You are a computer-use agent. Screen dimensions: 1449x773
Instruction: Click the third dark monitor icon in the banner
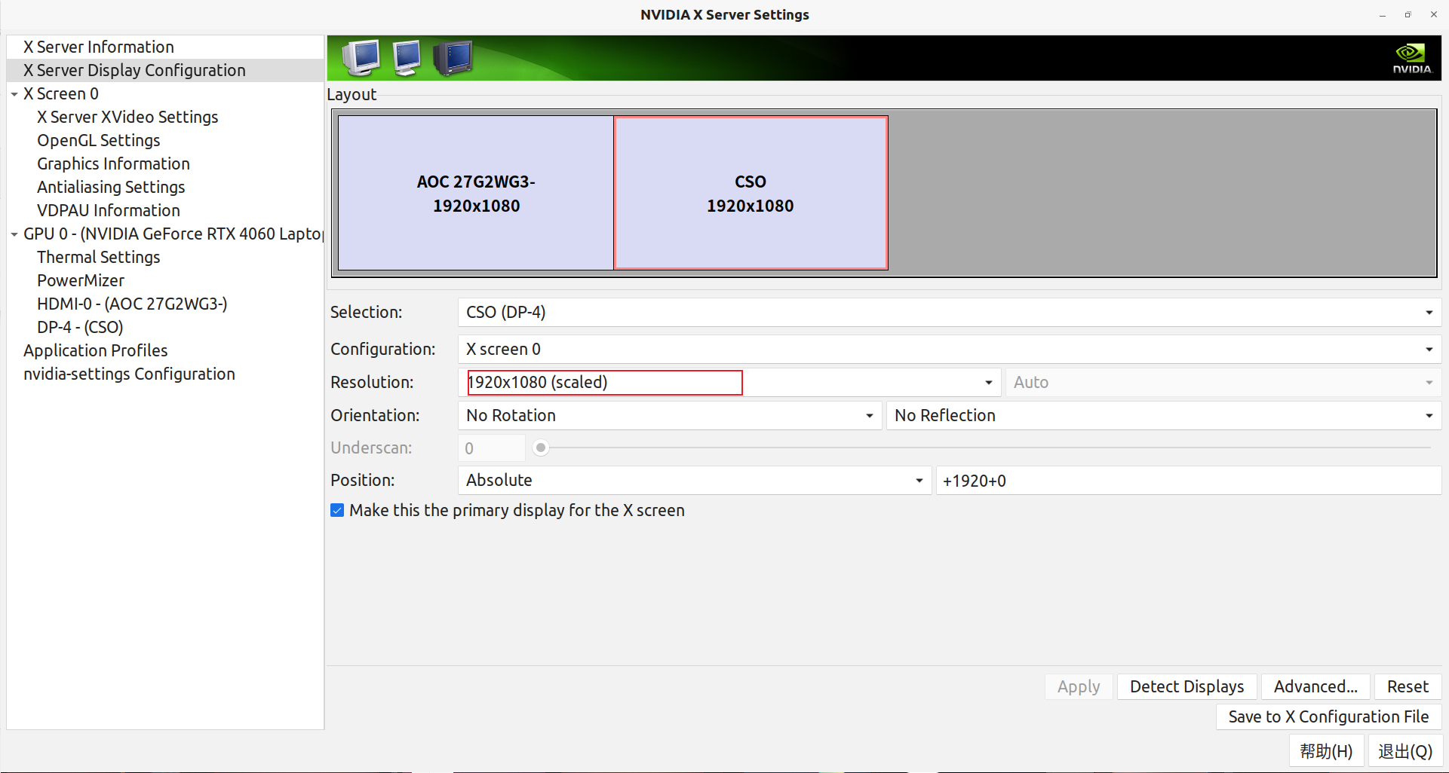point(453,58)
